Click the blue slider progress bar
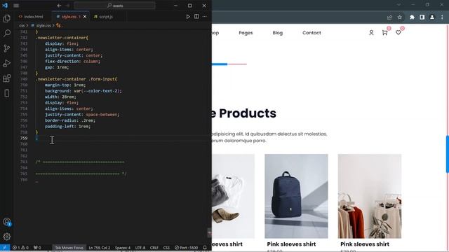Viewport: 449px width, 252px height. click(x=220, y=64)
